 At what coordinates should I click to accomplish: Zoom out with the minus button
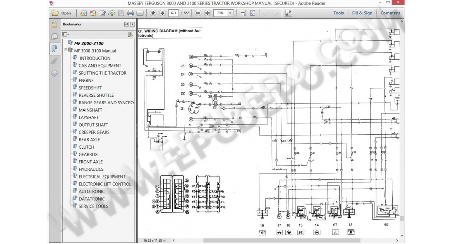pyautogui.click(x=198, y=13)
